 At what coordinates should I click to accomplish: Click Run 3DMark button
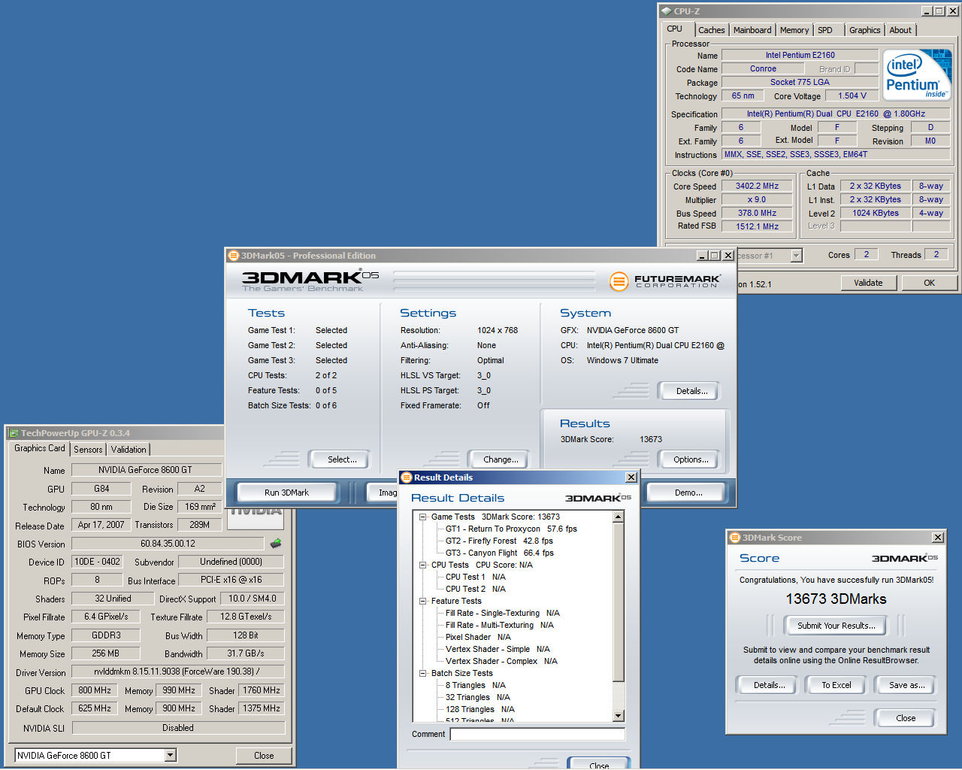[x=286, y=493]
